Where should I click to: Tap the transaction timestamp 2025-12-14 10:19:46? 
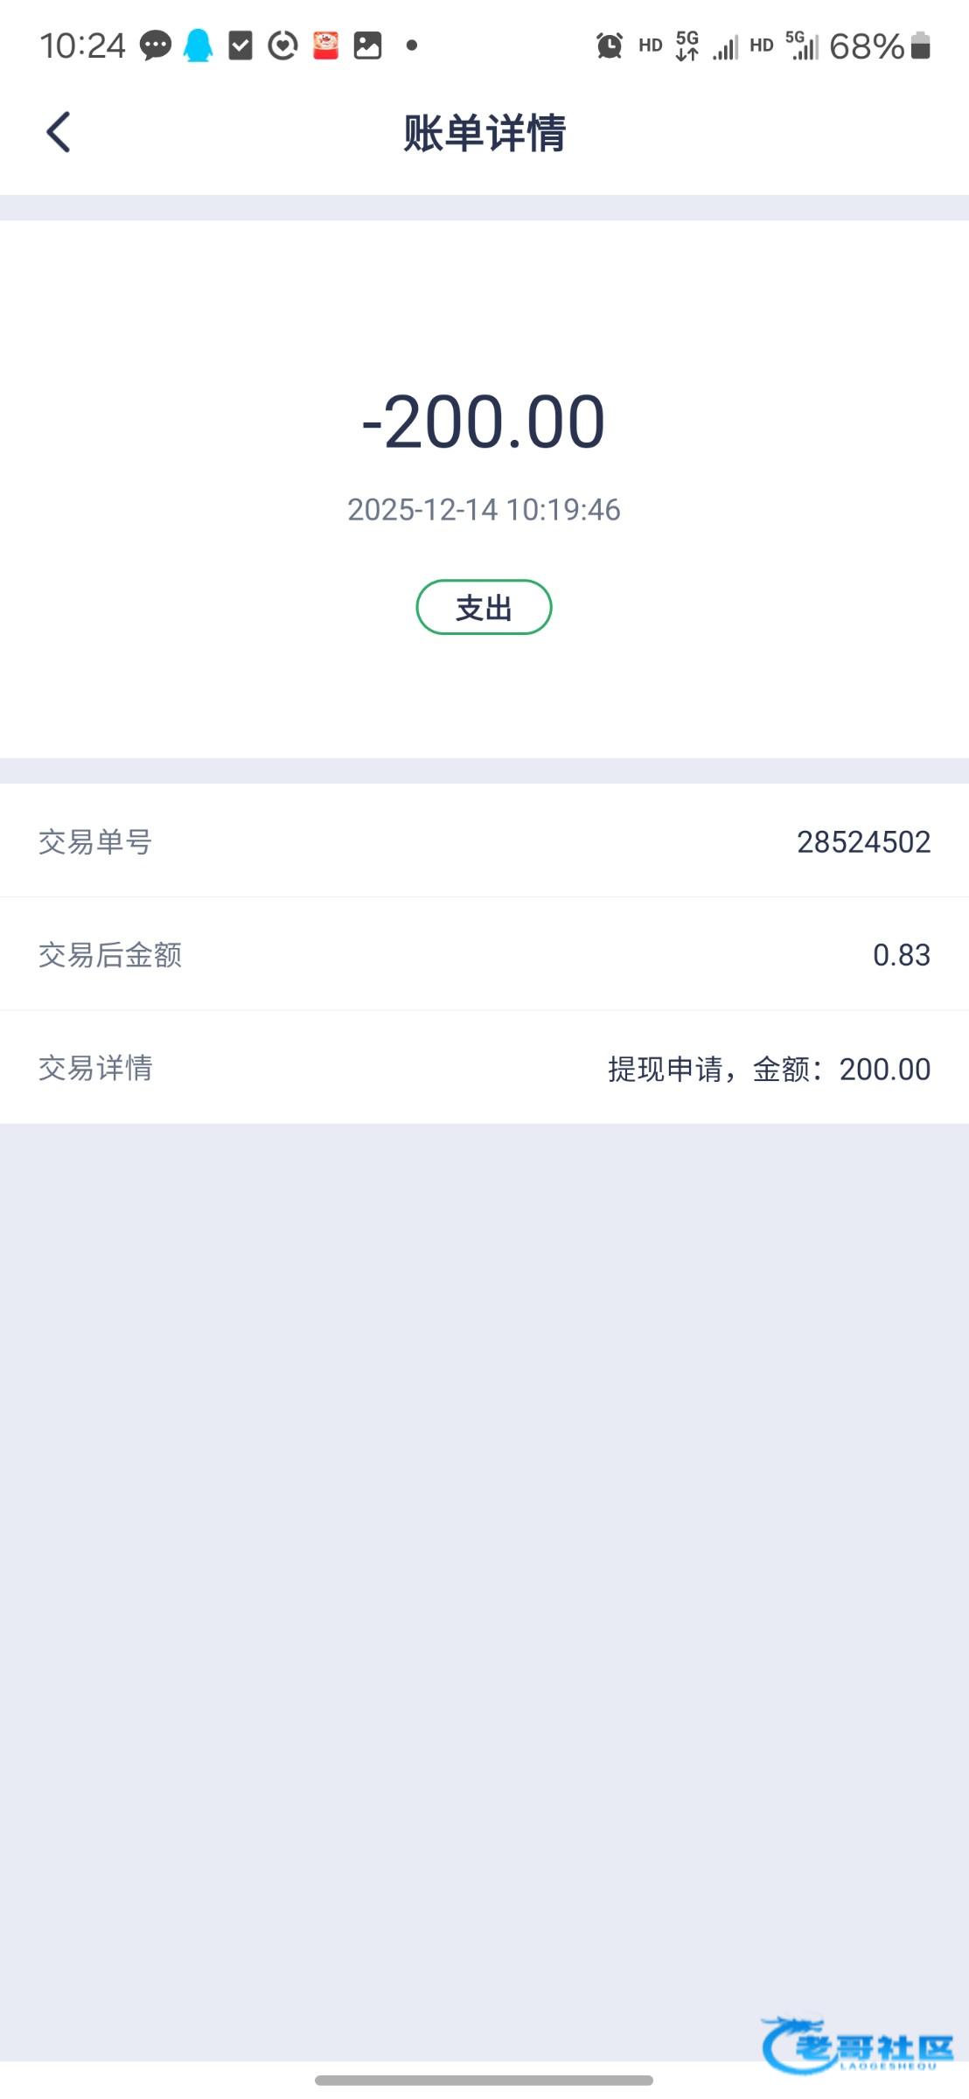point(484,509)
